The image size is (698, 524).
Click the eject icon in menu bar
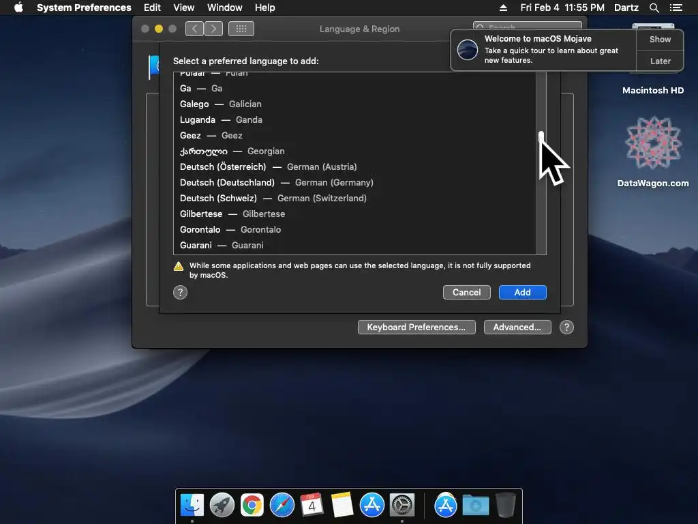pos(503,8)
